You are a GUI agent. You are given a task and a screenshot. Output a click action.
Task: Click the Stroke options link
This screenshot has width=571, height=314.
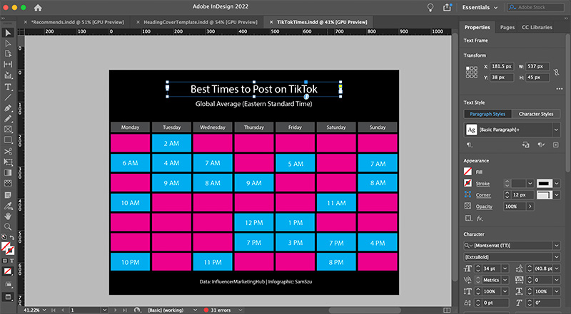coord(482,184)
